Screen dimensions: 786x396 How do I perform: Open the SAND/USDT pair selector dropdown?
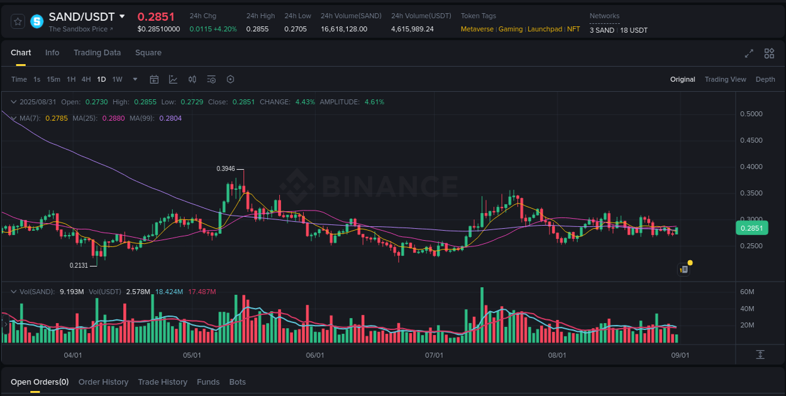click(x=122, y=16)
